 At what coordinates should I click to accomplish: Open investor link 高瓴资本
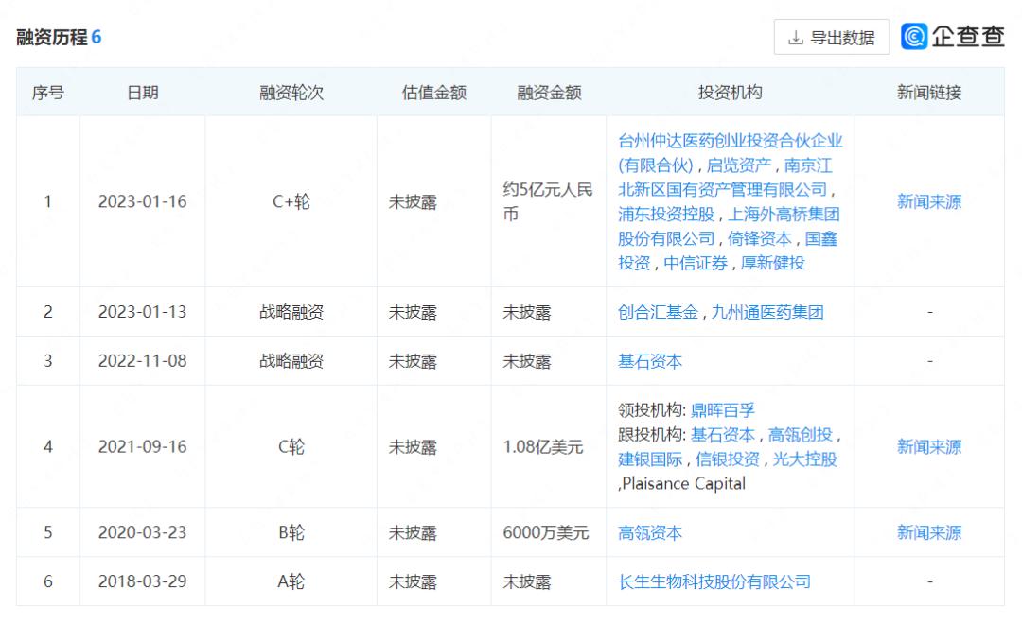[650, 533]
